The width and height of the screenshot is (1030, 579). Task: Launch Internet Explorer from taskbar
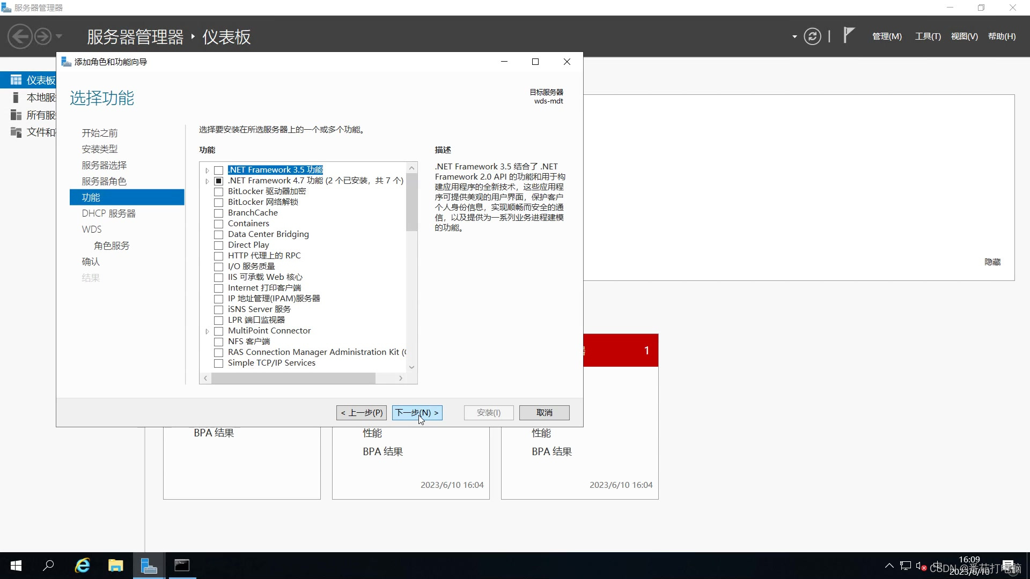coord(82,566)
